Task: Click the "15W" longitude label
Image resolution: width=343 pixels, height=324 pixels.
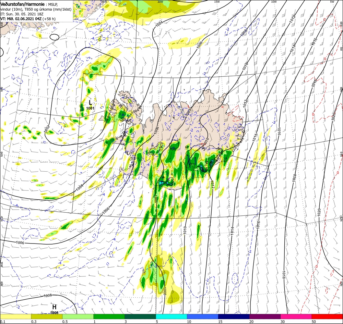Action: (x=217, y=2)
